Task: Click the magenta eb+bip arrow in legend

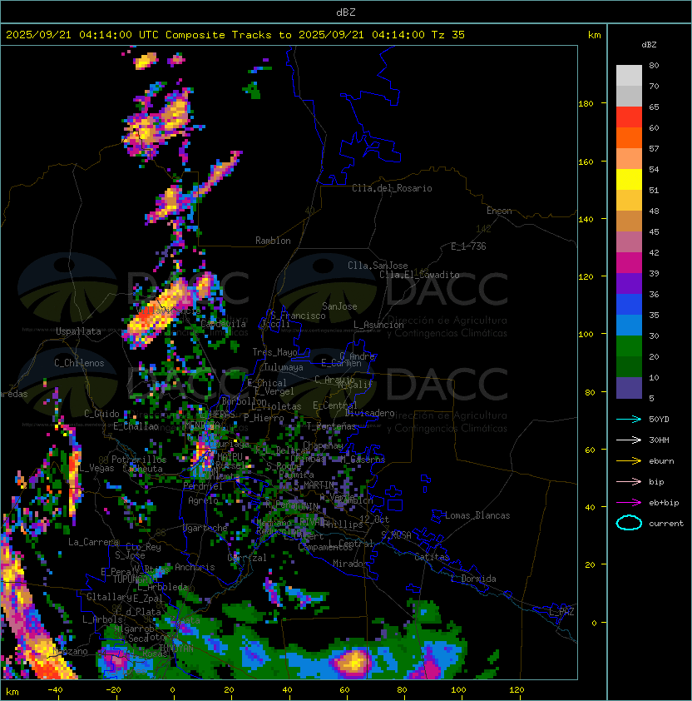Action: tap(629, 503)
